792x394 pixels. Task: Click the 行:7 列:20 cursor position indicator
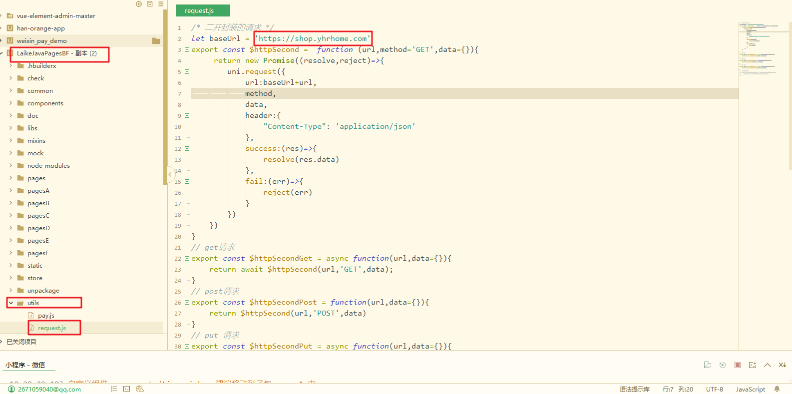coord(678,389)
